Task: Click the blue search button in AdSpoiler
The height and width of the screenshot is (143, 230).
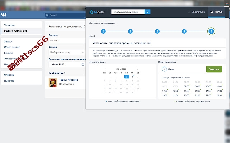Action: 148,12
